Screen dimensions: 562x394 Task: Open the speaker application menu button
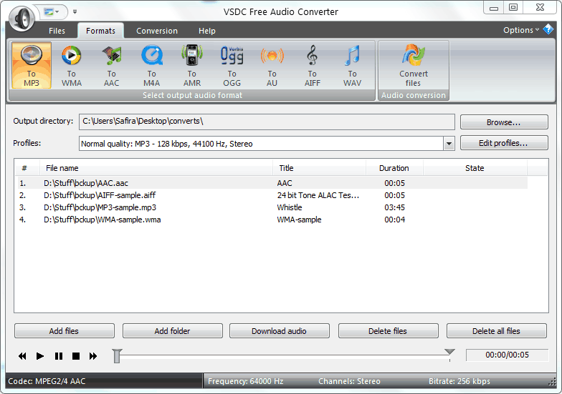[22, 18]
